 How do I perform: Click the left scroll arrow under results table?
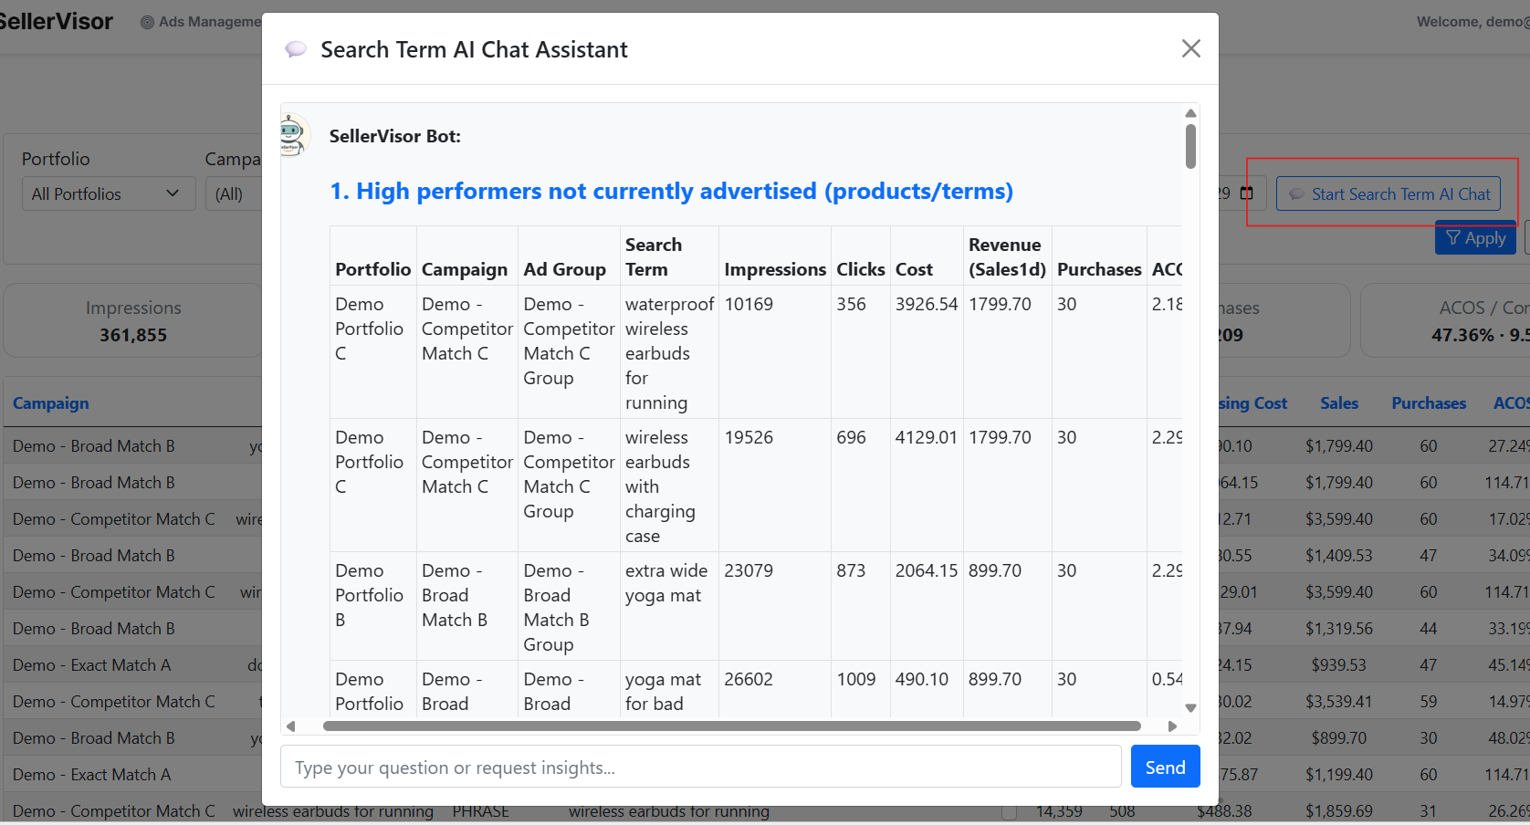pyautogui.click(x=291, y=726)
